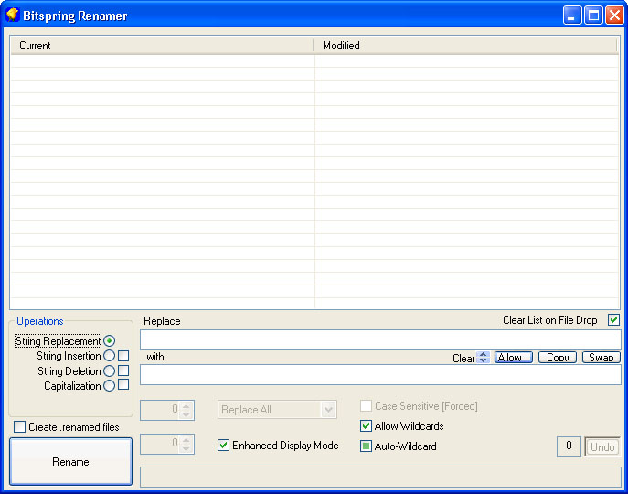Click the Undo button

click(x=602, y=447)
